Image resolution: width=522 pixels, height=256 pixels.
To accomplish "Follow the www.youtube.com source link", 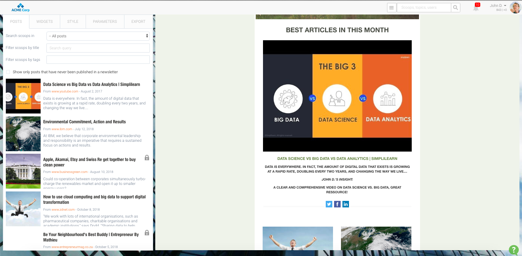I will (x=65, y=91).
